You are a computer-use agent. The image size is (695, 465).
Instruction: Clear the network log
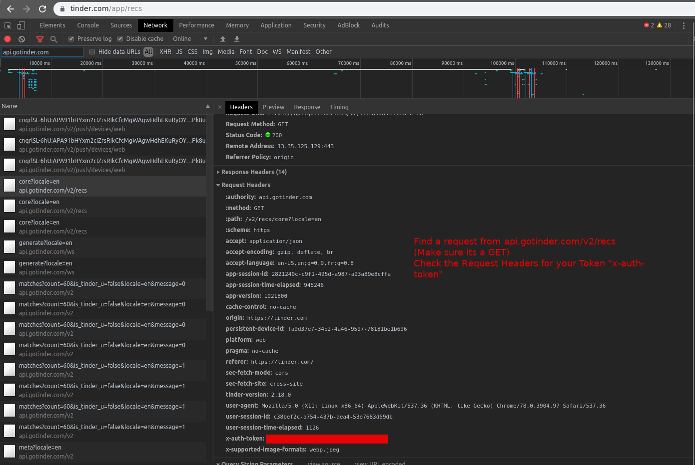coord(21,39)
